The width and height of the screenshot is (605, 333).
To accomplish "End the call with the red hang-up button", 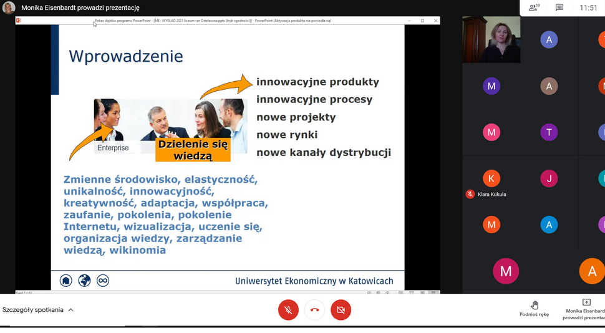I will coord(314,309).
